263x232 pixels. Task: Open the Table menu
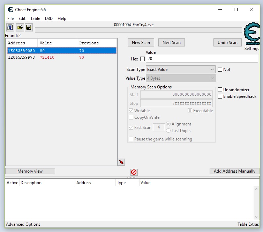35,19
